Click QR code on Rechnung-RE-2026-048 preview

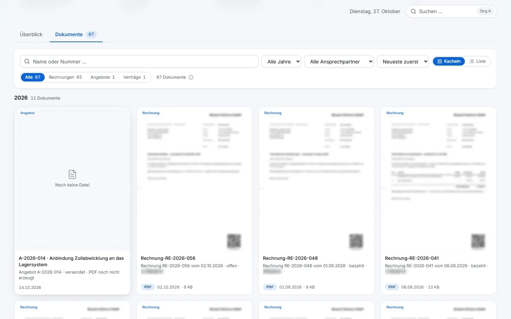point(356,241)
